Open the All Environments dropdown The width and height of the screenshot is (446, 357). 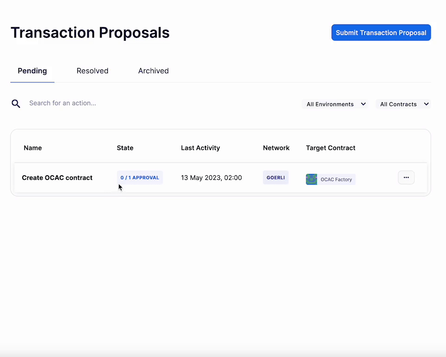click(x=334, y=104)
